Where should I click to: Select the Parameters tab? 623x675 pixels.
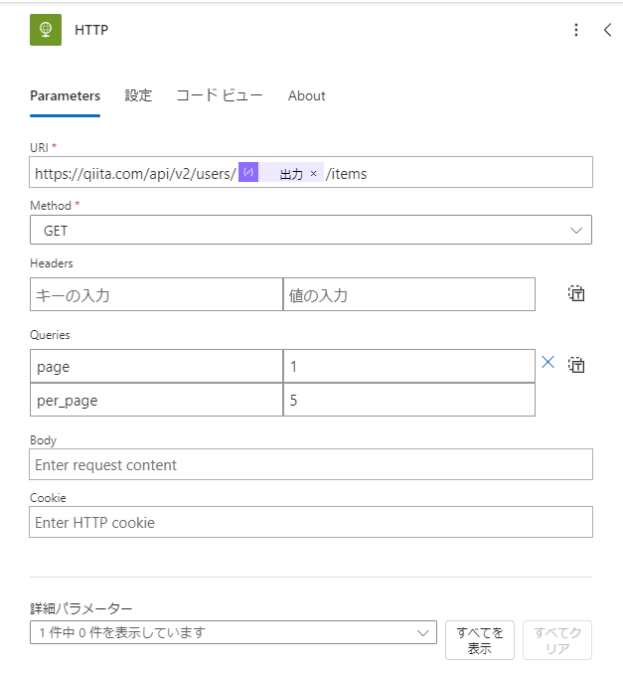pyautogui.click(x=65, y=95)
